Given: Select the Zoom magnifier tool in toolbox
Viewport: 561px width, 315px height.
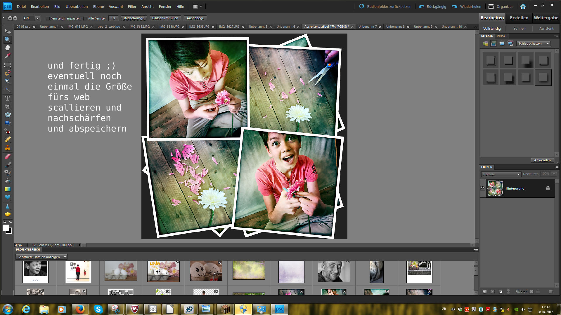Looking at the screenshot, I should click(x=8, y=39).
